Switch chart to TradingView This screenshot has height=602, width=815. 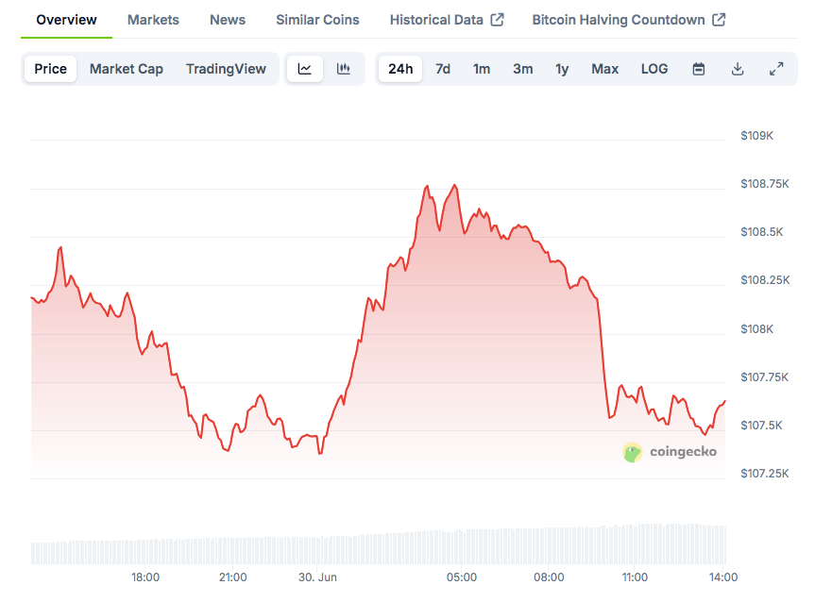click(x=226, y=69)
